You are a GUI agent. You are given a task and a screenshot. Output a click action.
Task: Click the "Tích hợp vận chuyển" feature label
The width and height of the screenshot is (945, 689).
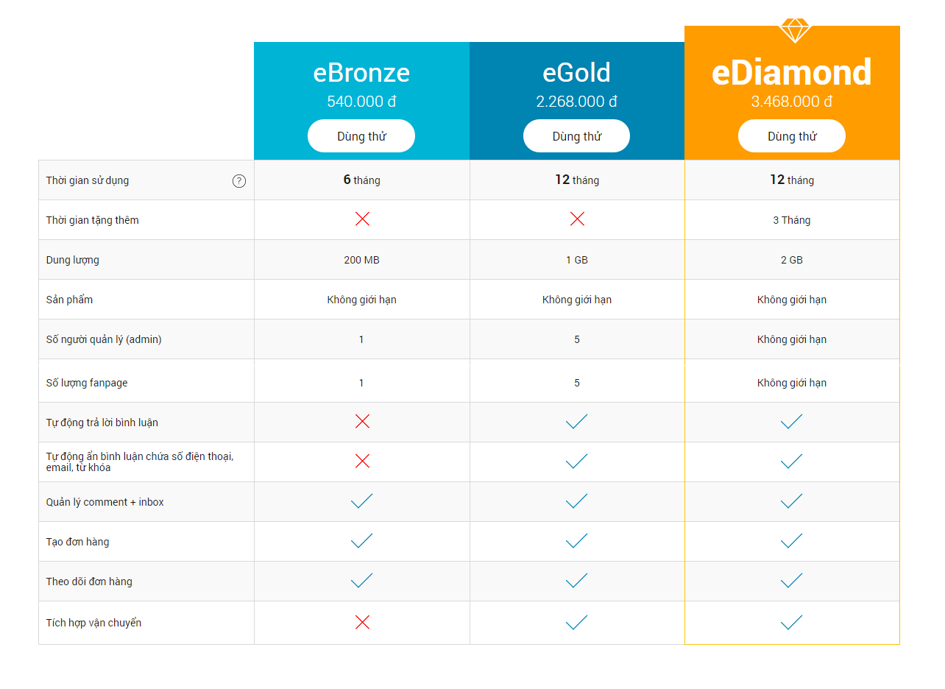[x=93, y=623]
